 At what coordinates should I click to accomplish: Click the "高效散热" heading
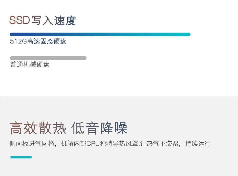[38, 128]
